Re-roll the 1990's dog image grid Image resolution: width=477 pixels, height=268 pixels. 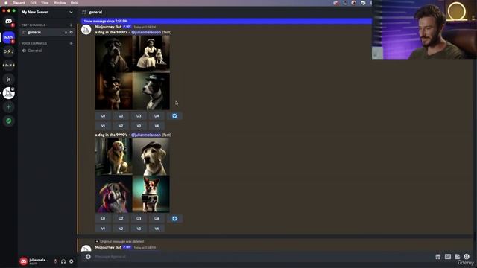174,218
